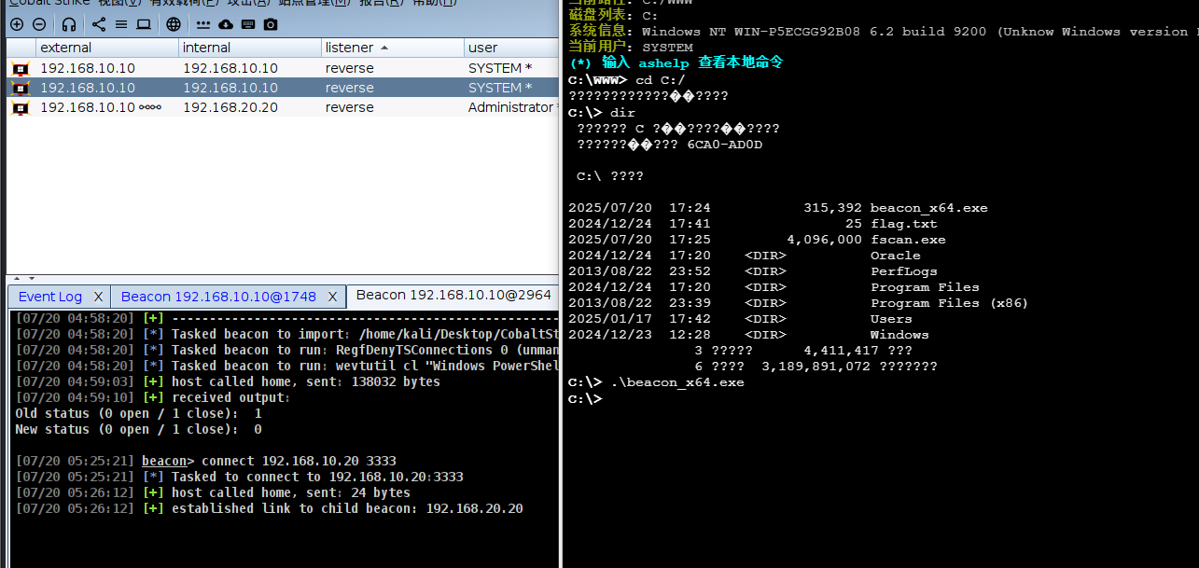Click the Users directory entry

(x=891, y=319)
